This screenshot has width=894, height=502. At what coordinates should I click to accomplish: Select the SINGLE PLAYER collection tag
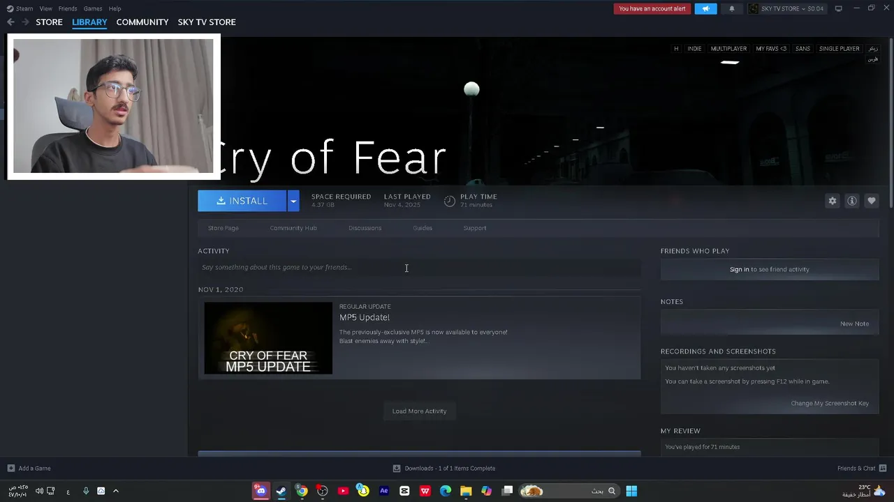tap(839, 49)
